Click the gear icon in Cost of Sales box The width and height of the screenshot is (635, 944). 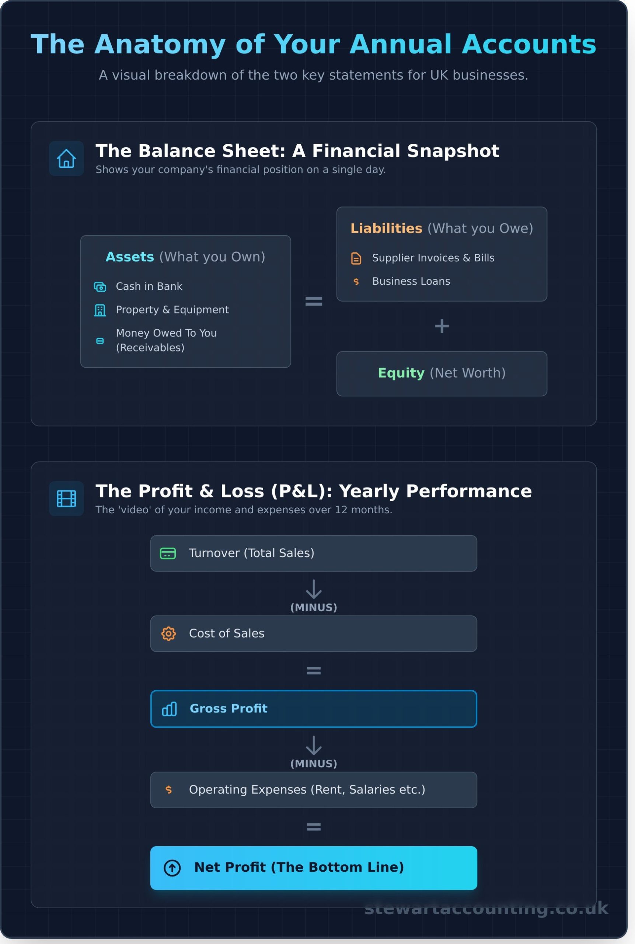[168, 634]
